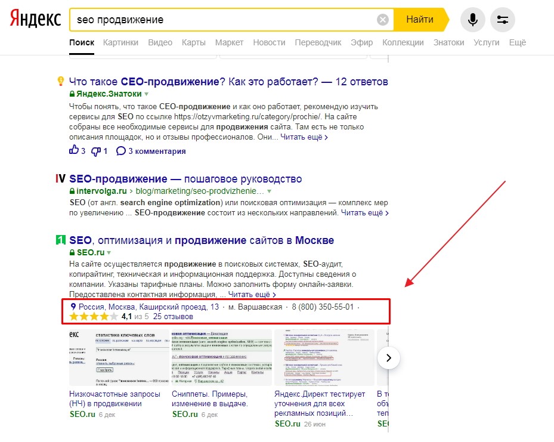Screen dimensions: 554x442
Task: Expand dropdown arrow next to intervolga.ru URL
Action: [x=269, y=191]
